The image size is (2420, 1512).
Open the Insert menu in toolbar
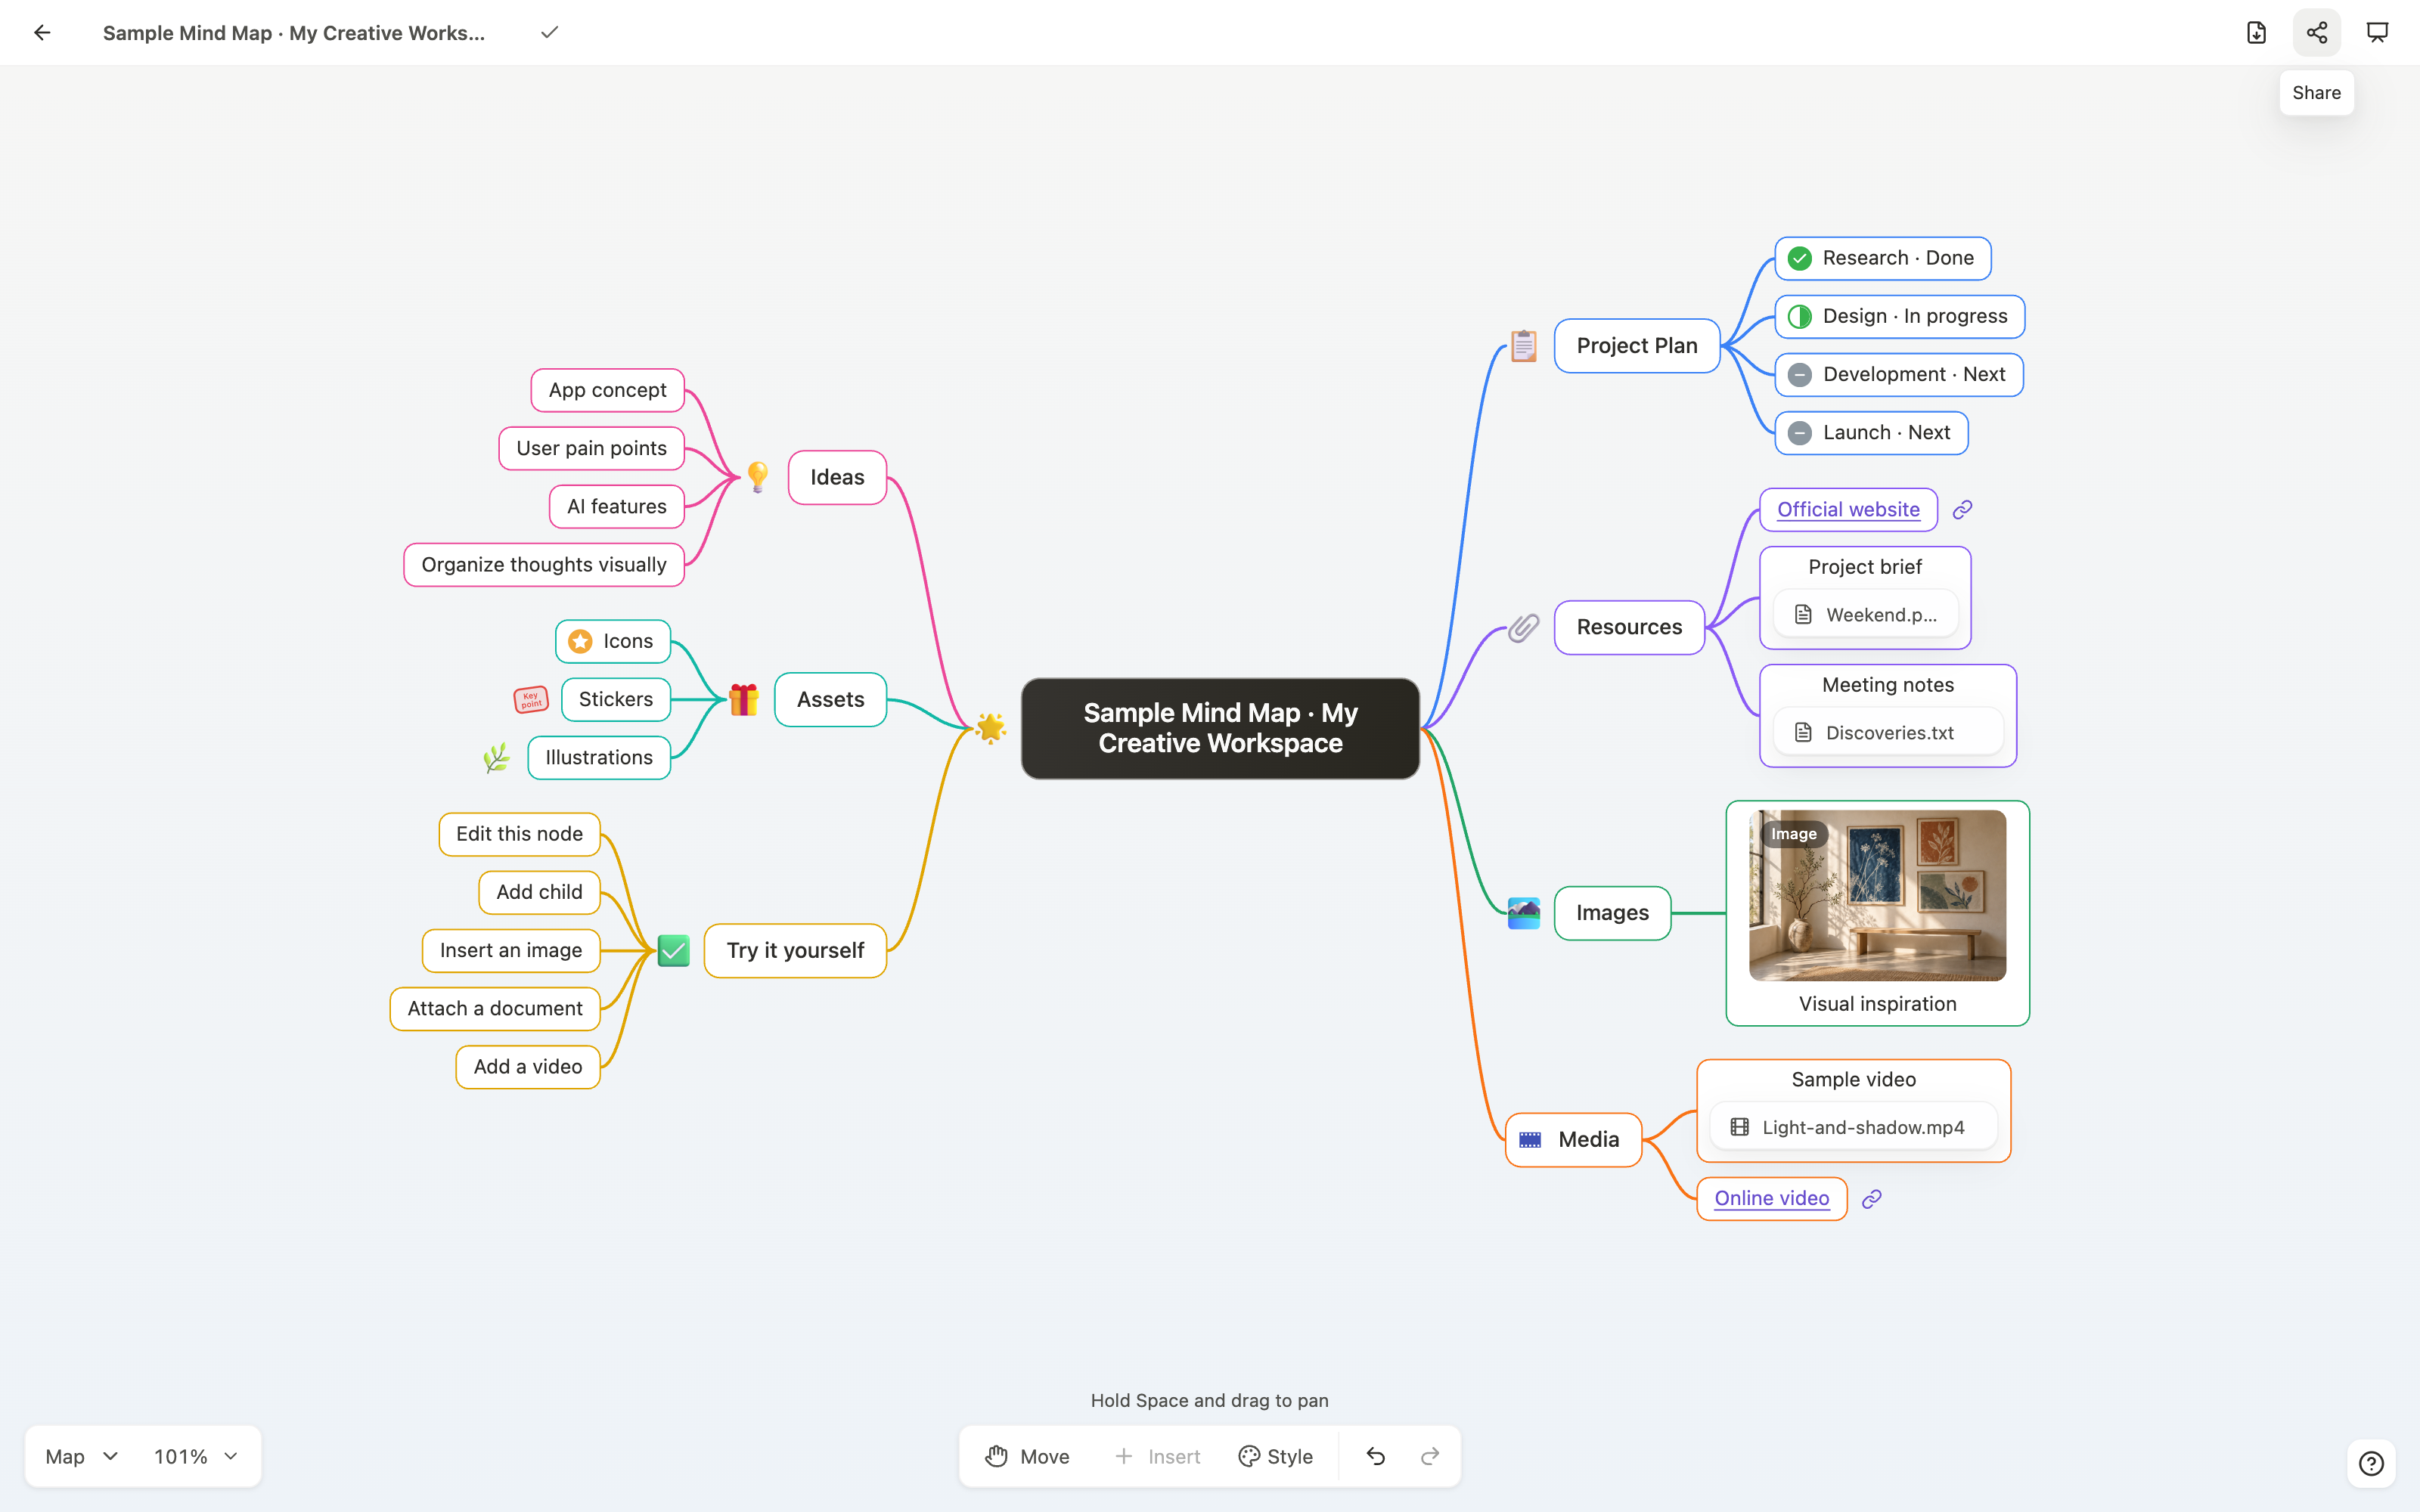(1157, 1456)
